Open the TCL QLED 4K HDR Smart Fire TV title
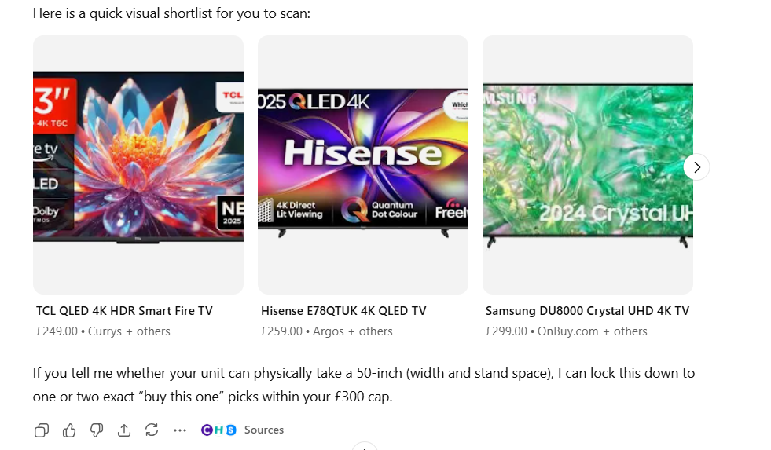The height and width of the screenshot is (450, 771). (124, 311)
